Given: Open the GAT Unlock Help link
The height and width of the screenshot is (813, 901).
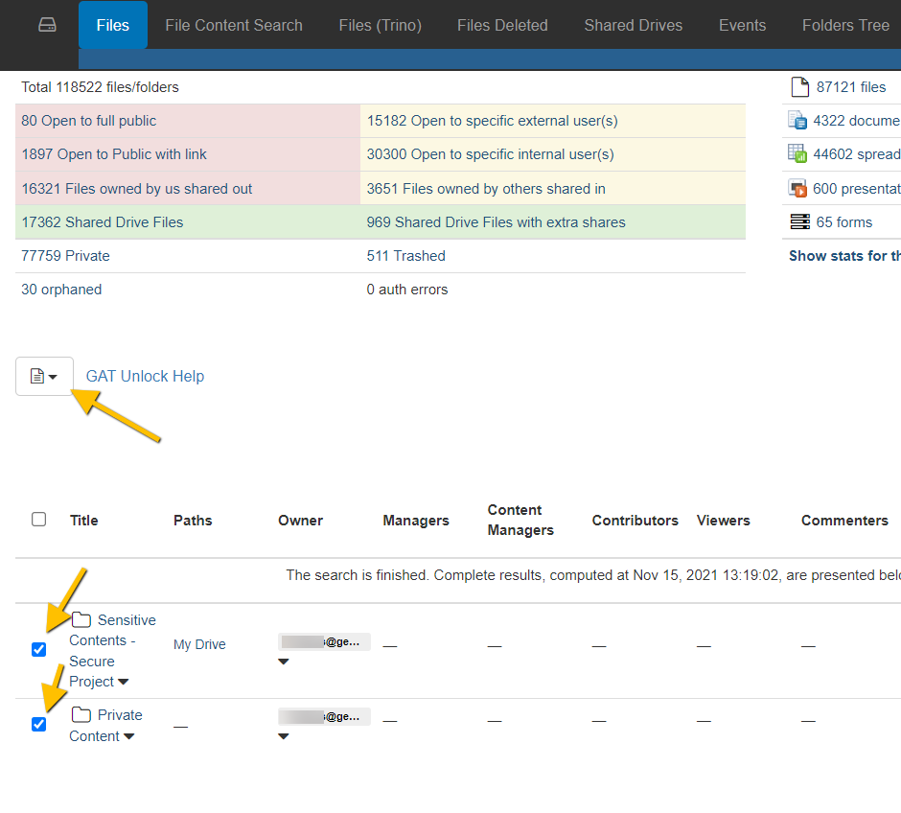Looking at the screenshot, I should tap(145, 377).
